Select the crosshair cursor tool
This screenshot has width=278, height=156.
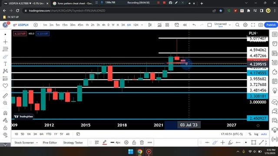[x=5, y=42]
